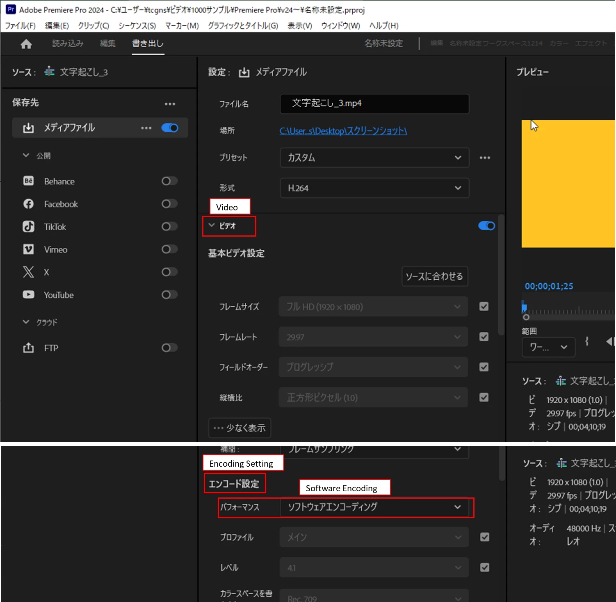Enable Vimeo publishing toggle
Screen dimensions: 616x602
tap(169, 249)
